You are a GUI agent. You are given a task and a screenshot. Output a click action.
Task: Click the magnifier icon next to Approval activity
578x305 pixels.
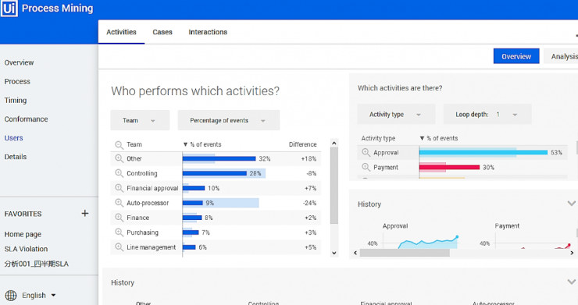coord(366,152)
